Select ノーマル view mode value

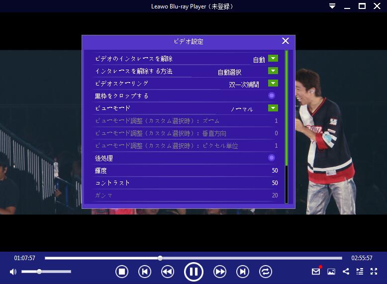[x=242, y=109]
